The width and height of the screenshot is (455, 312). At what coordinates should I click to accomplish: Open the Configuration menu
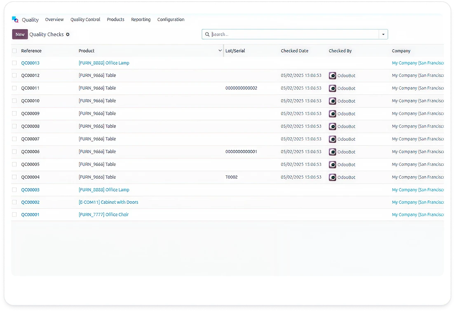[171, 20]
